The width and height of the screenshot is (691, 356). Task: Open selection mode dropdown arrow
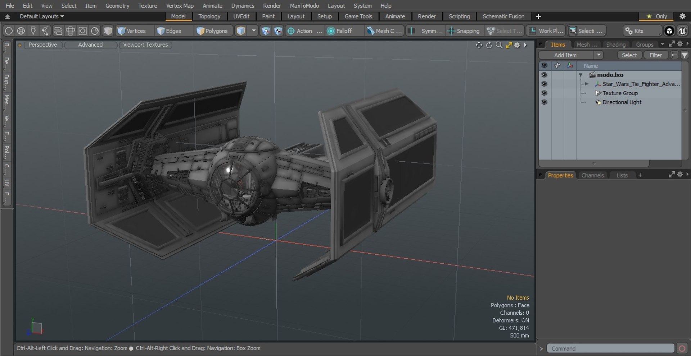pyautogui.click(x=254, y=31)
